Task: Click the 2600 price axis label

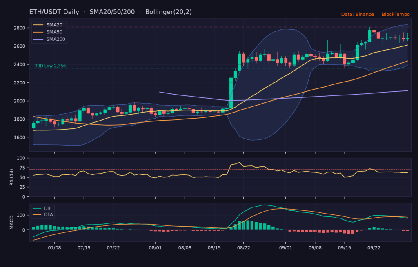Action: tap(20, 46)
